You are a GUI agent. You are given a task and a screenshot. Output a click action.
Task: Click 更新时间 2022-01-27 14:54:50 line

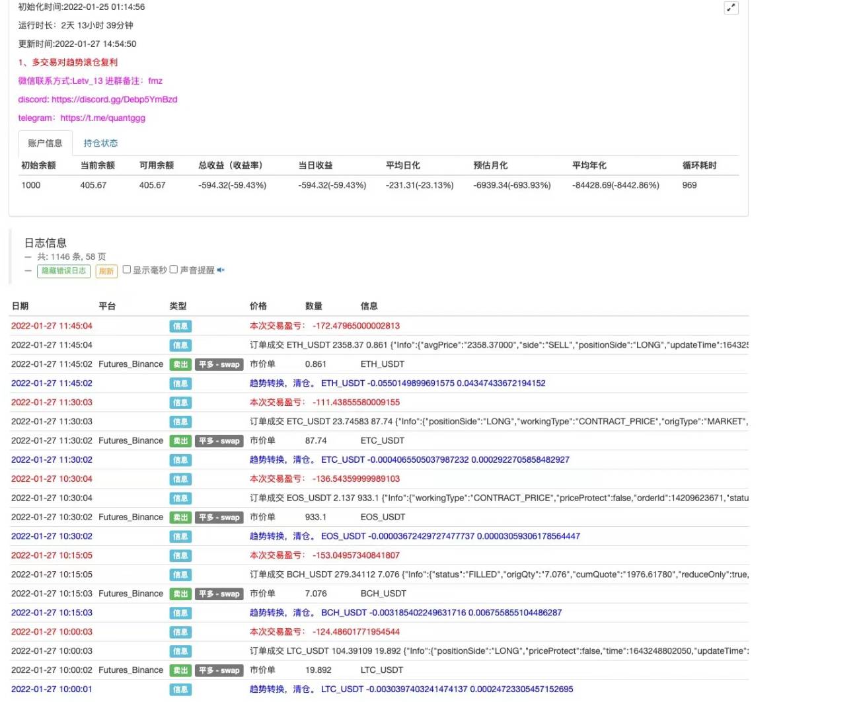(77, 44)
